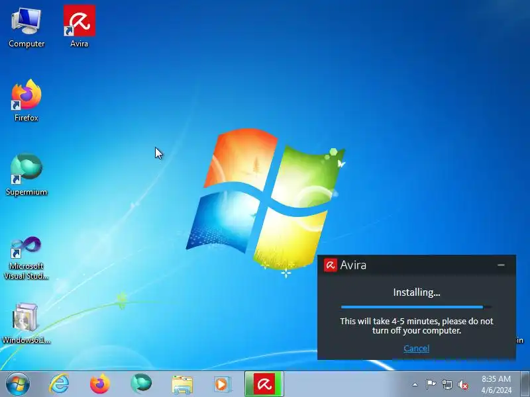Image resolution: width=530 pixels, height=397 pixels.
Task: Minimize the Avira installer window
Action: coord(501,265)
